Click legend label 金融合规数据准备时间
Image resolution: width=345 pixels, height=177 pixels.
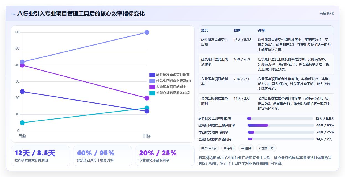click(173, 93)
